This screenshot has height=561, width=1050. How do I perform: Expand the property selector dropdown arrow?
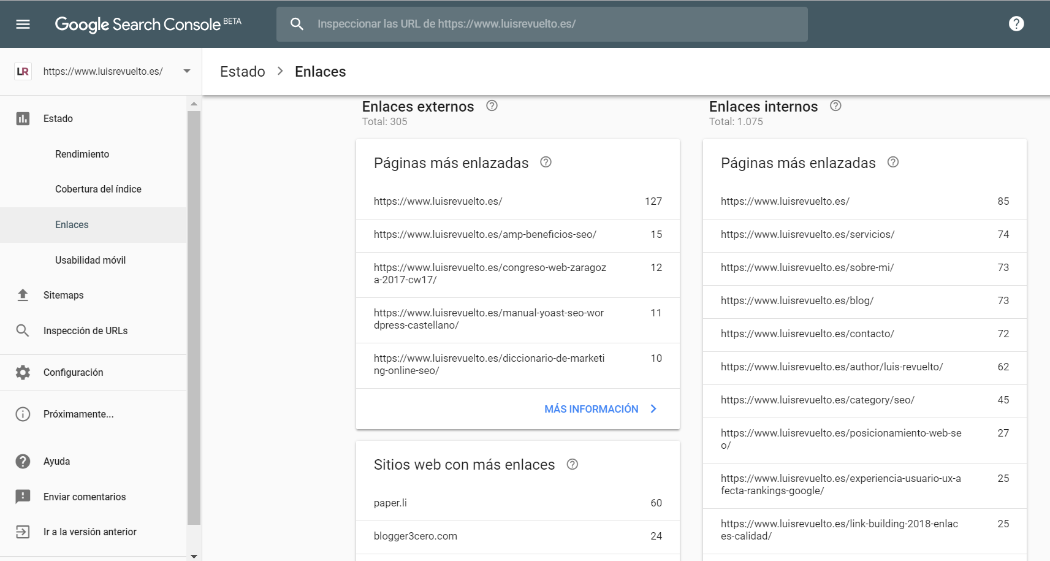point(187,71)
